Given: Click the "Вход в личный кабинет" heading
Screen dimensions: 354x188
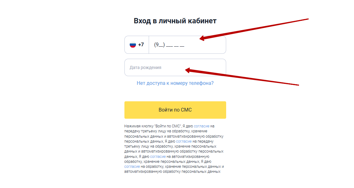Looking at the screenshot, I should [x=175, y=21].
